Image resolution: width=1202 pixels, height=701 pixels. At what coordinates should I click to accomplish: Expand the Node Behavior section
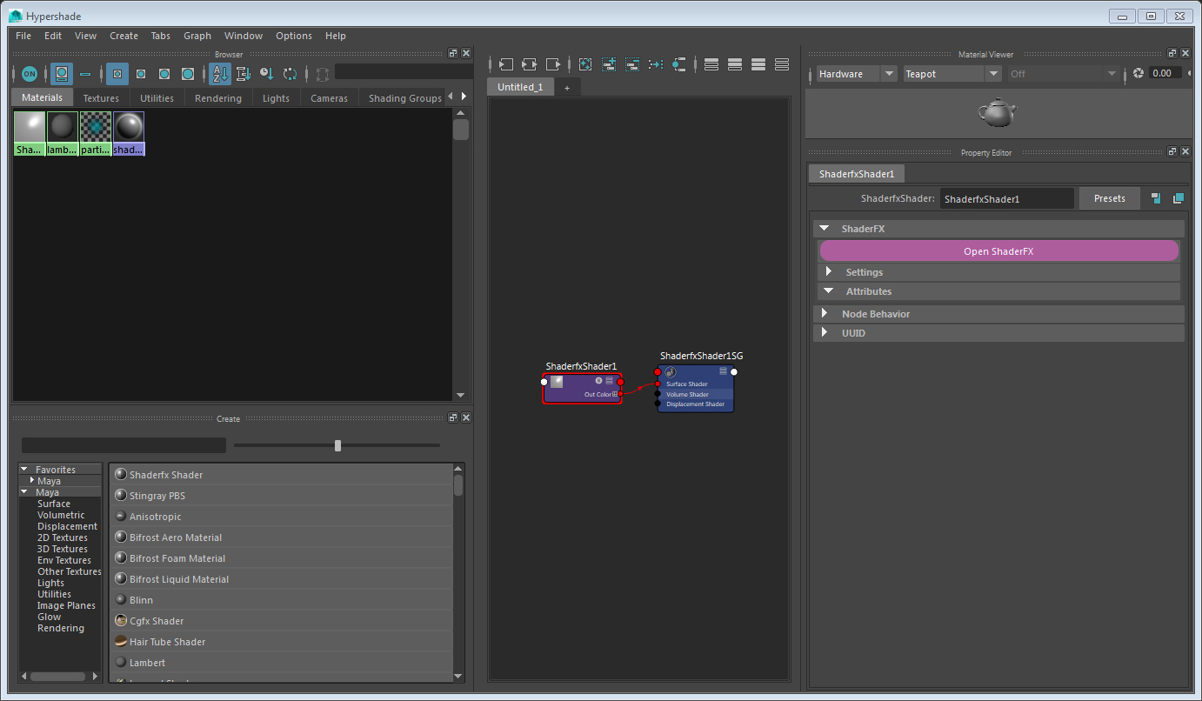(824, 313)
